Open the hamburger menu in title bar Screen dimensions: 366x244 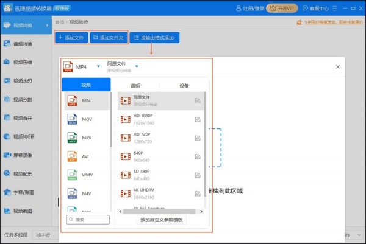tap(335, 9)
